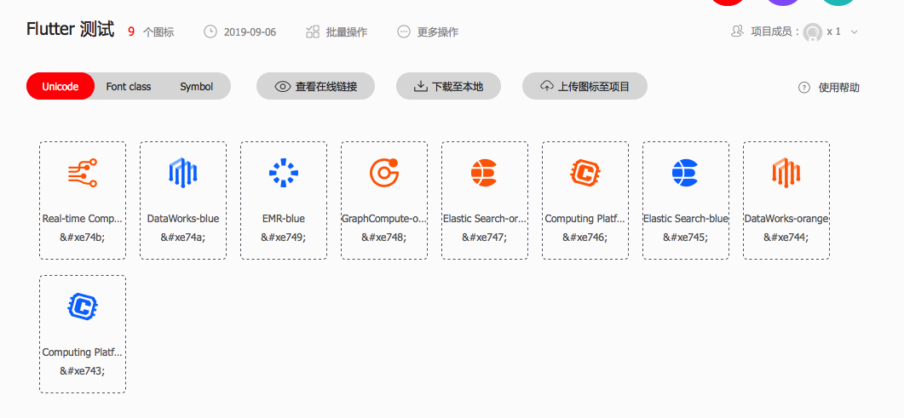Click the &#xe743; unicode text
The image size is (904, 418).
(x=83, y=371)
